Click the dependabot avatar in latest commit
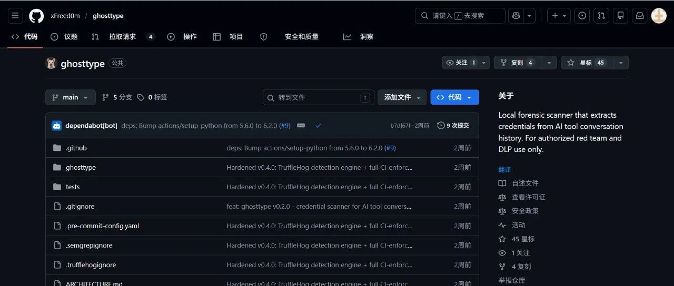This screenshot has height=286, width=674. pos(56,126)
